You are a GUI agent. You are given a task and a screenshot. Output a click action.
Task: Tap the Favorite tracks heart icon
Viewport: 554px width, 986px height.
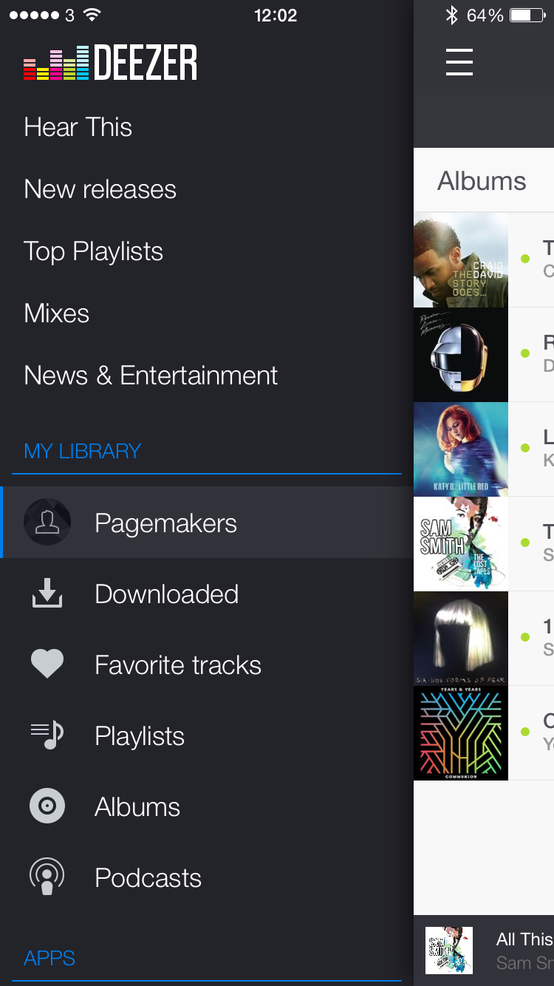[x=47, y=664]
